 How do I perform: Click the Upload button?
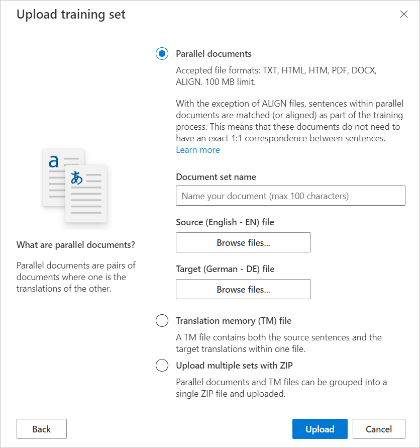(320, 429)
